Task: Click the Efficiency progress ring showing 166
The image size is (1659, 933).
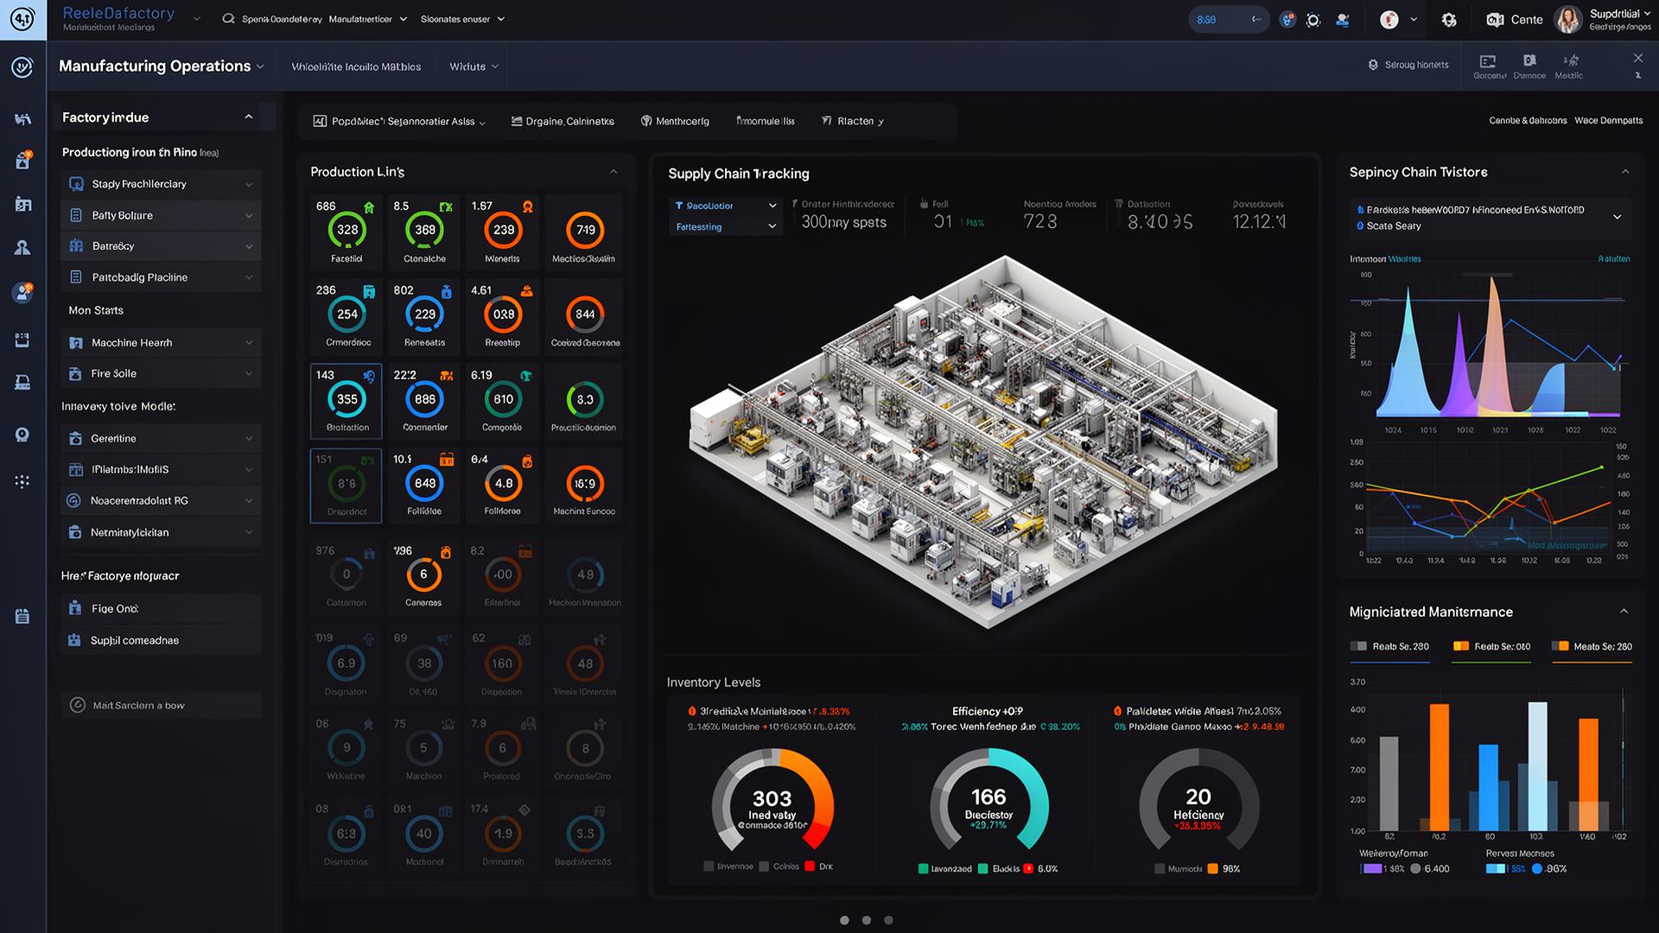Action: coord(988,803)
